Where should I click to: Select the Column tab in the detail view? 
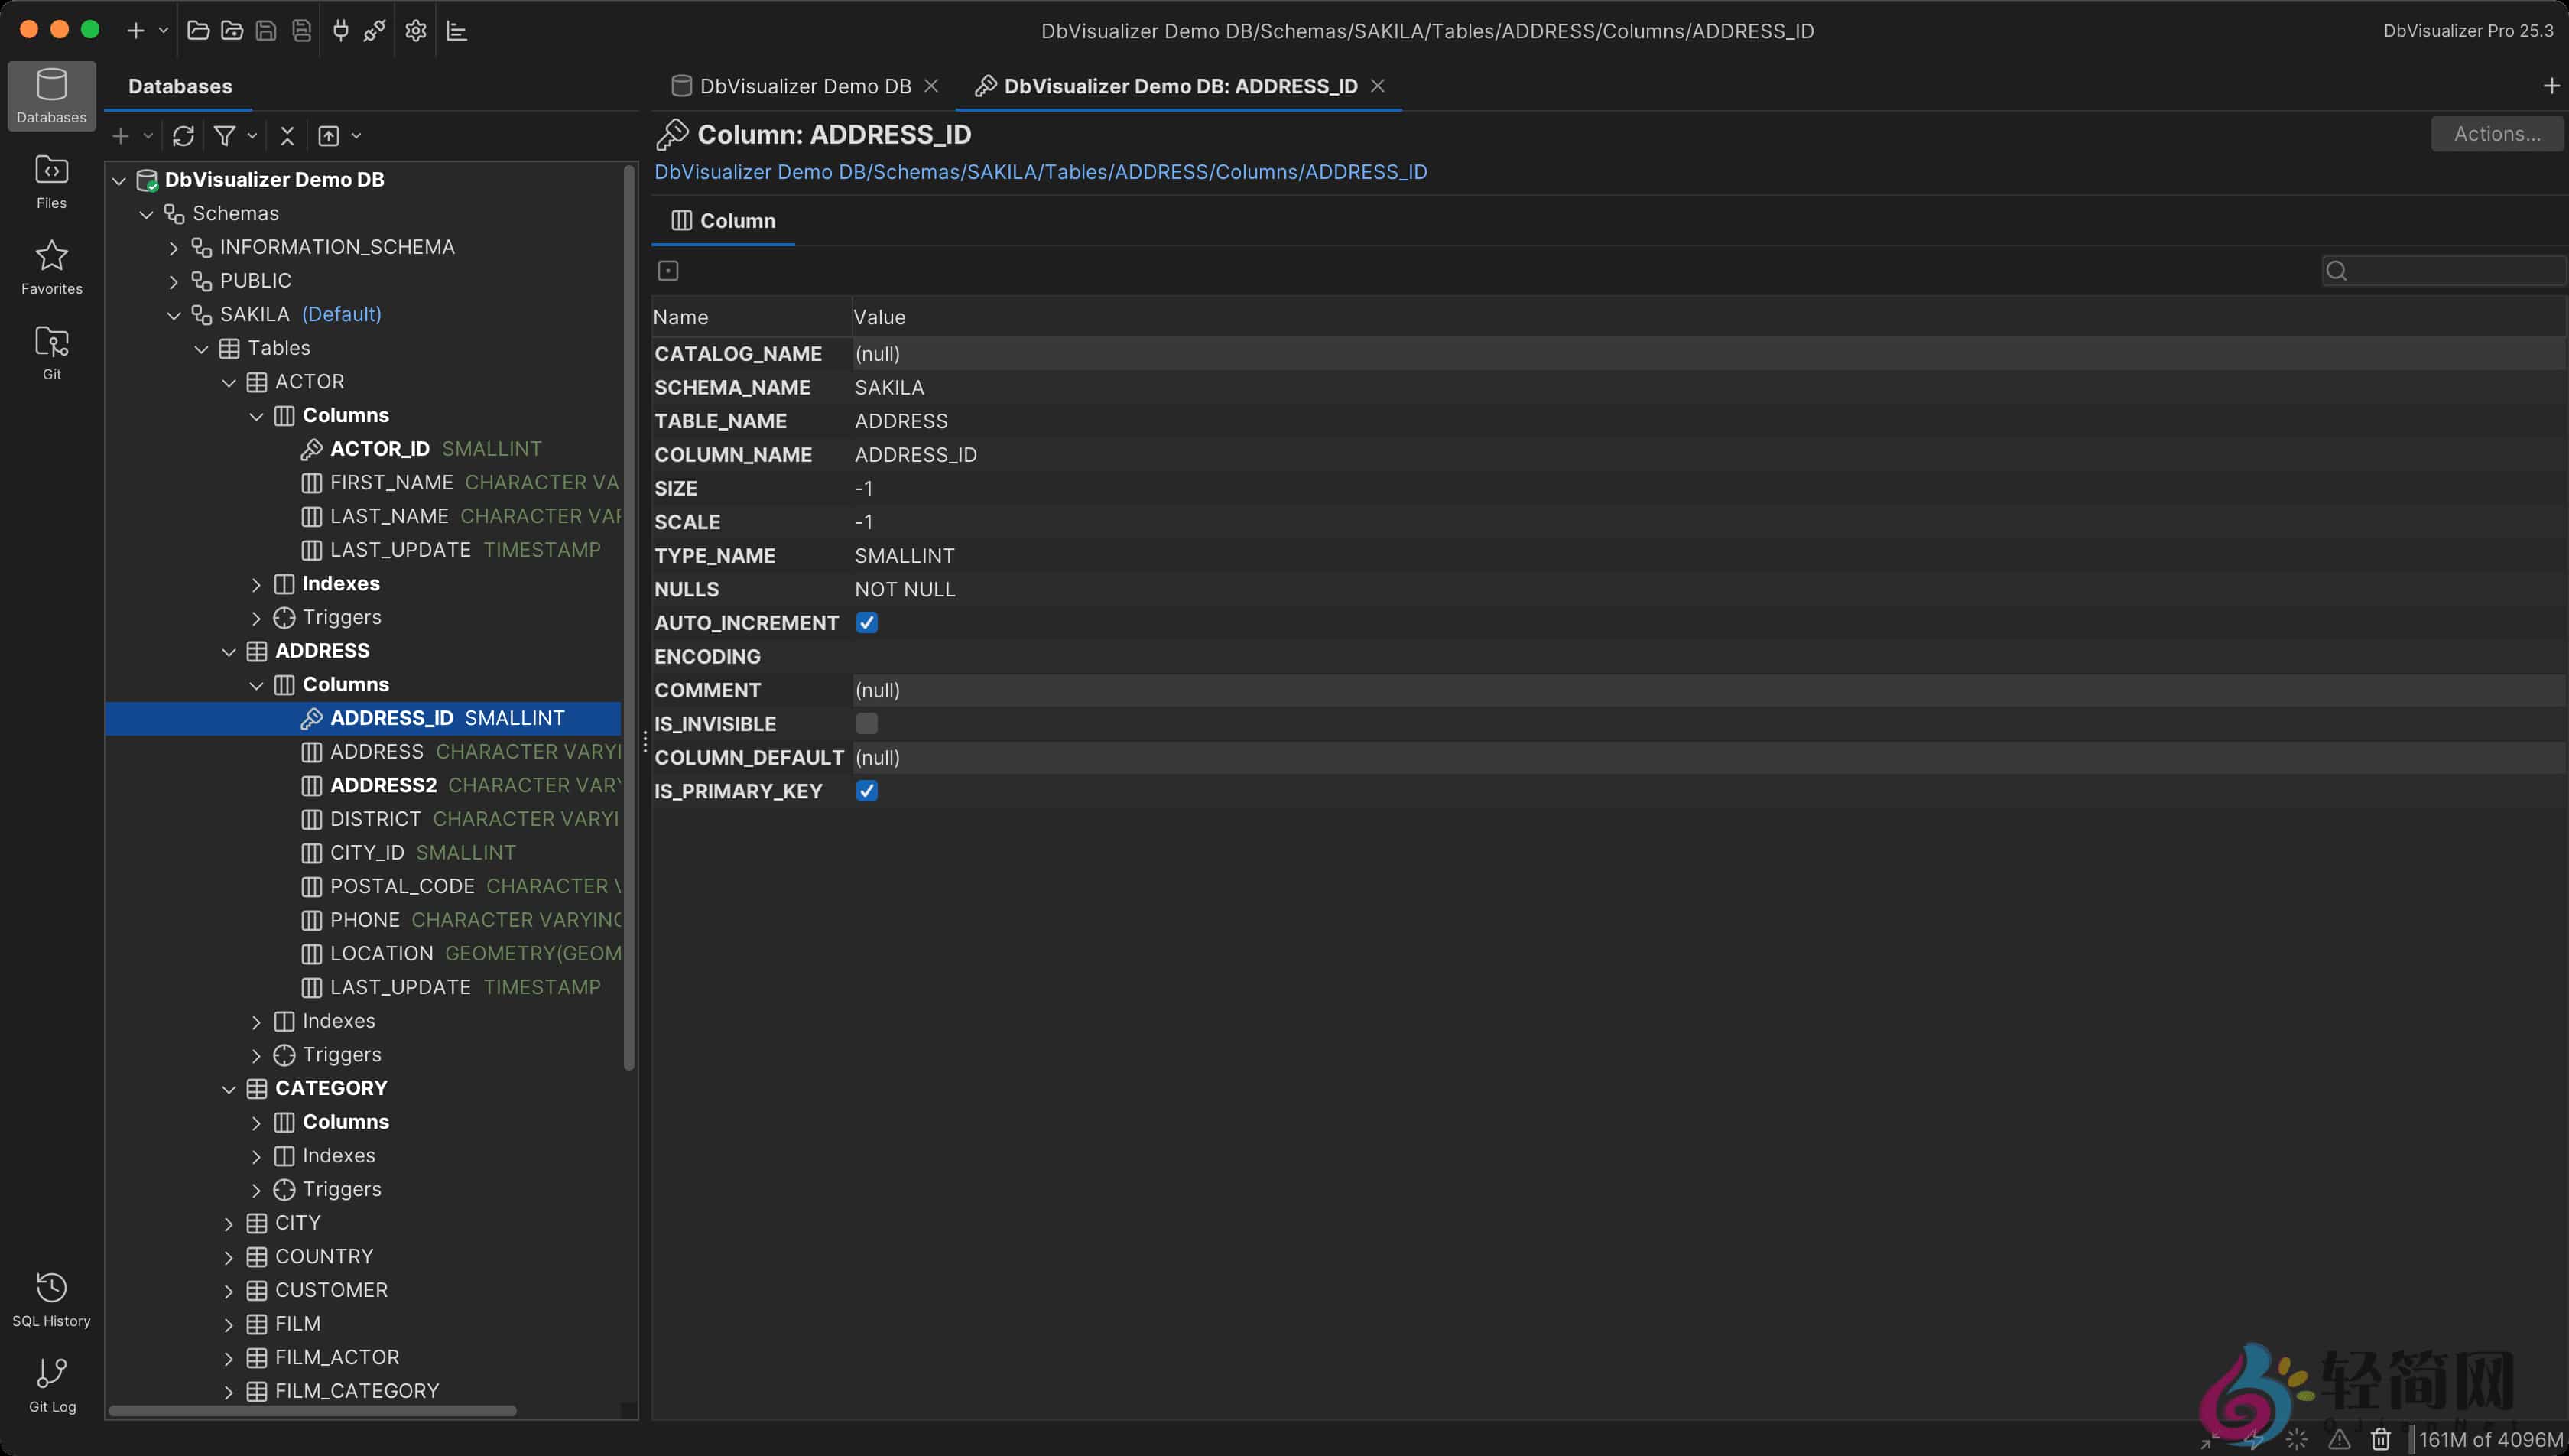[x=723, y=220]
